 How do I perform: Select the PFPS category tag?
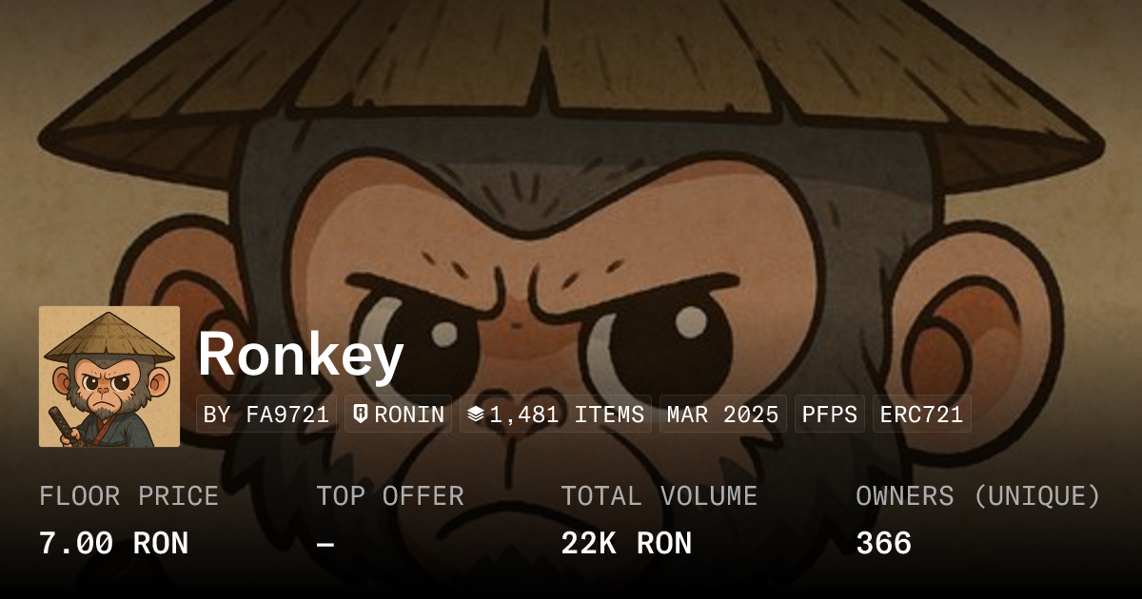(830, 415)
